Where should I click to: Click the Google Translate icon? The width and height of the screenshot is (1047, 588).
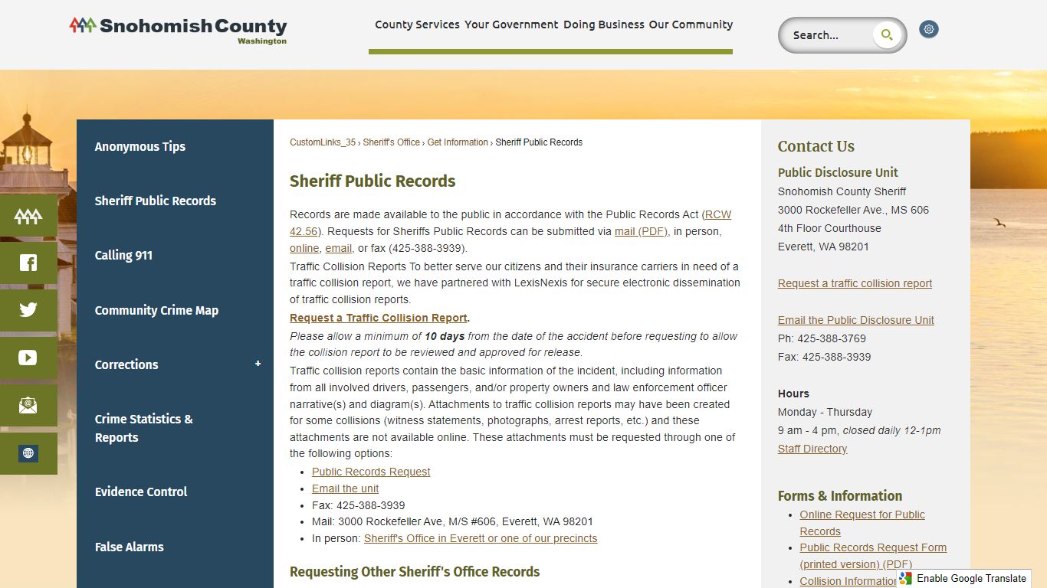(x=906, y=578)
